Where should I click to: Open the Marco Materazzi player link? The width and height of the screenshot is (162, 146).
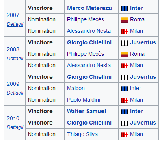(x=89, y=8)
